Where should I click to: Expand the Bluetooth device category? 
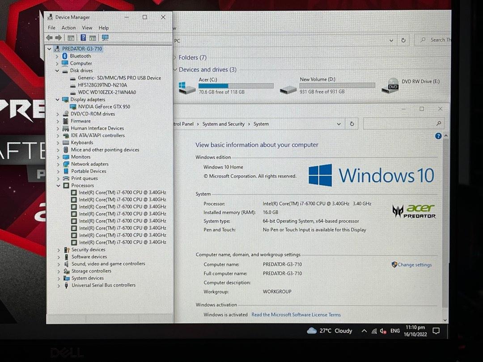coord(57,56)
